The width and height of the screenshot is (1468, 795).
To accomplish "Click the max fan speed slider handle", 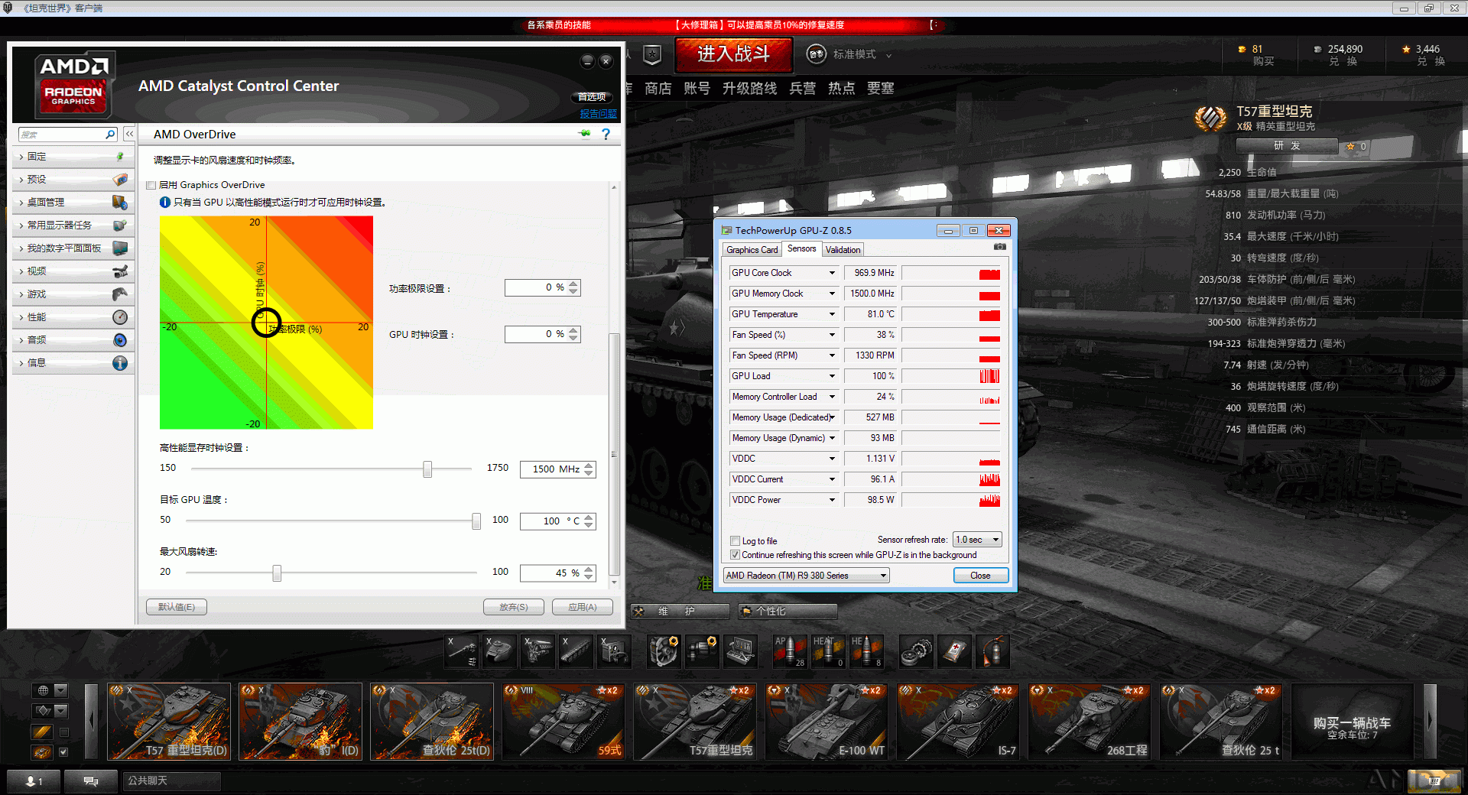I will coord(277,573).
